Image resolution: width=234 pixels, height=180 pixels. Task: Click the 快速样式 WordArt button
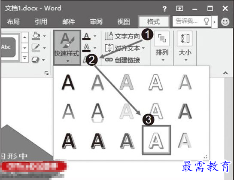67,48
